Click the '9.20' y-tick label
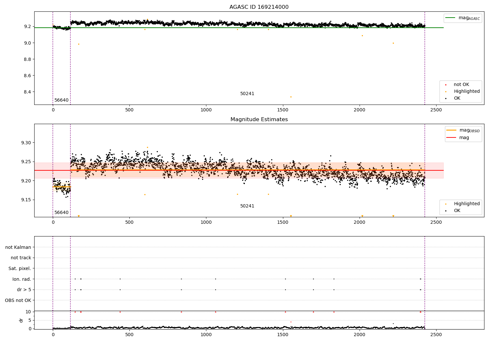Viewport: 489px width, 342px height. (26, 181)
